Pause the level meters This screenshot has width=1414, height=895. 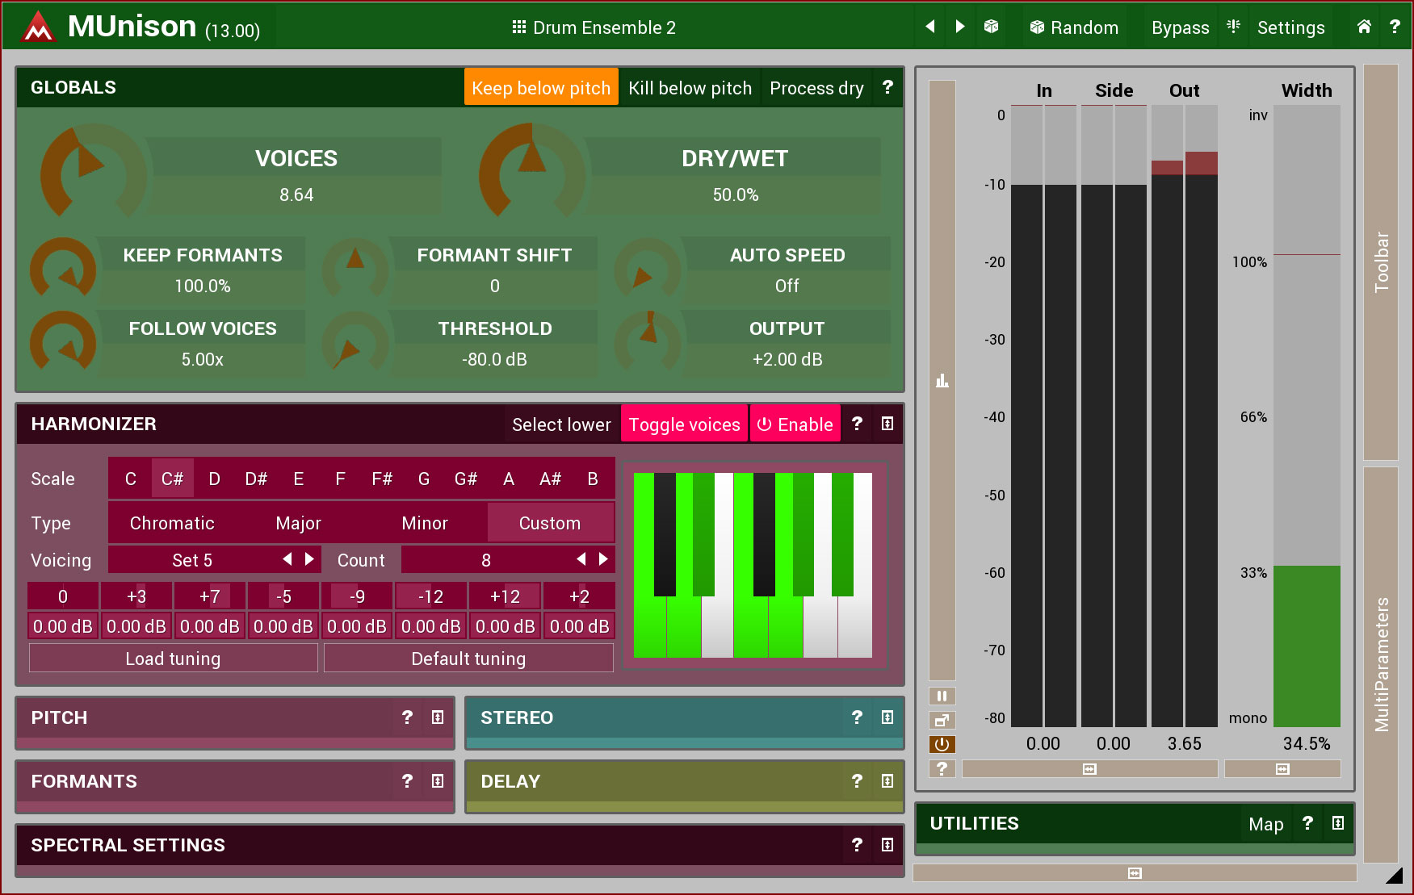(x=942, y=696)
